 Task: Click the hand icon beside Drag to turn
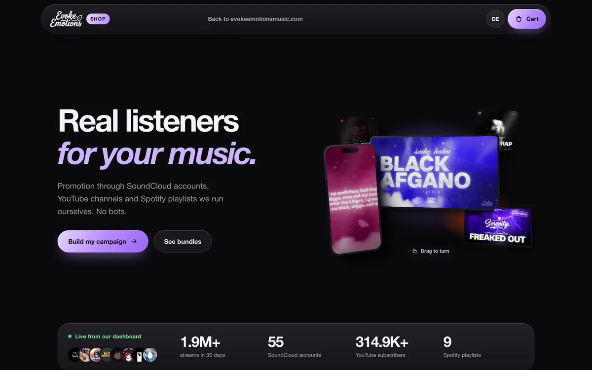(415, 251)
